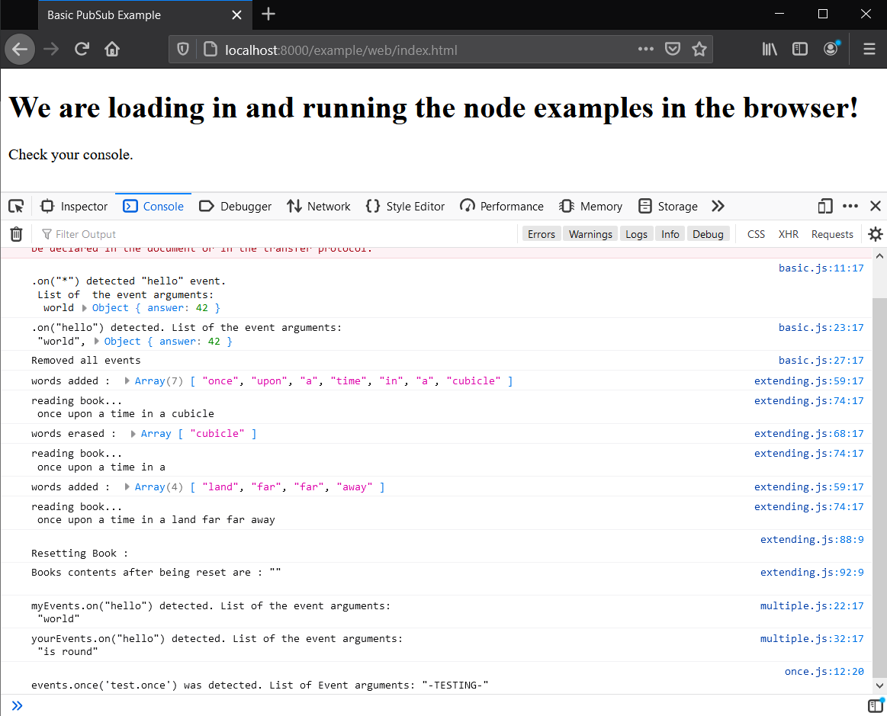Screen dimensions: 887x716
Task: Go back to the previous page
Action: pyautogui.click(x=20, y=50)
